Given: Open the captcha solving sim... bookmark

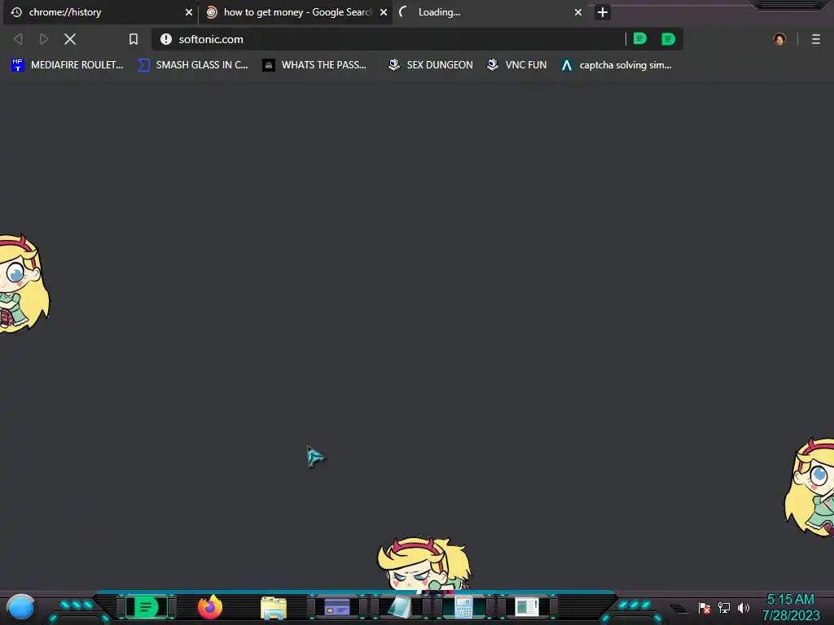Looking at the screenshot, I should click(616, 65).
